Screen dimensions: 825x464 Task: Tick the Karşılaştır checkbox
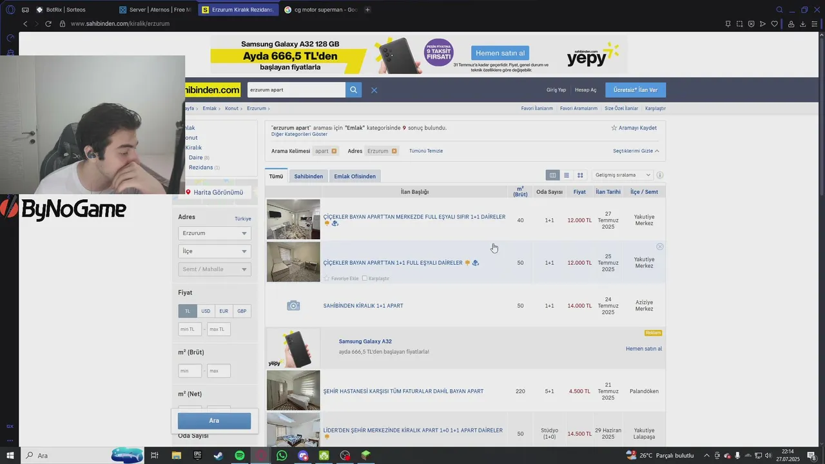coord(365,278)
